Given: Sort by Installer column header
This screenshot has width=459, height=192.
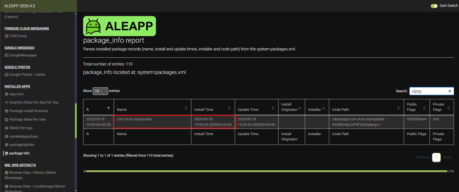Looking at the screenshot, I should pyautogui.click(x=317, y=107).
